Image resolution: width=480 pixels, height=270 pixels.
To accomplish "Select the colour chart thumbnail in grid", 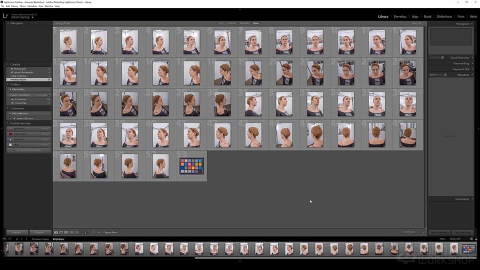I will tap(191, 166).
